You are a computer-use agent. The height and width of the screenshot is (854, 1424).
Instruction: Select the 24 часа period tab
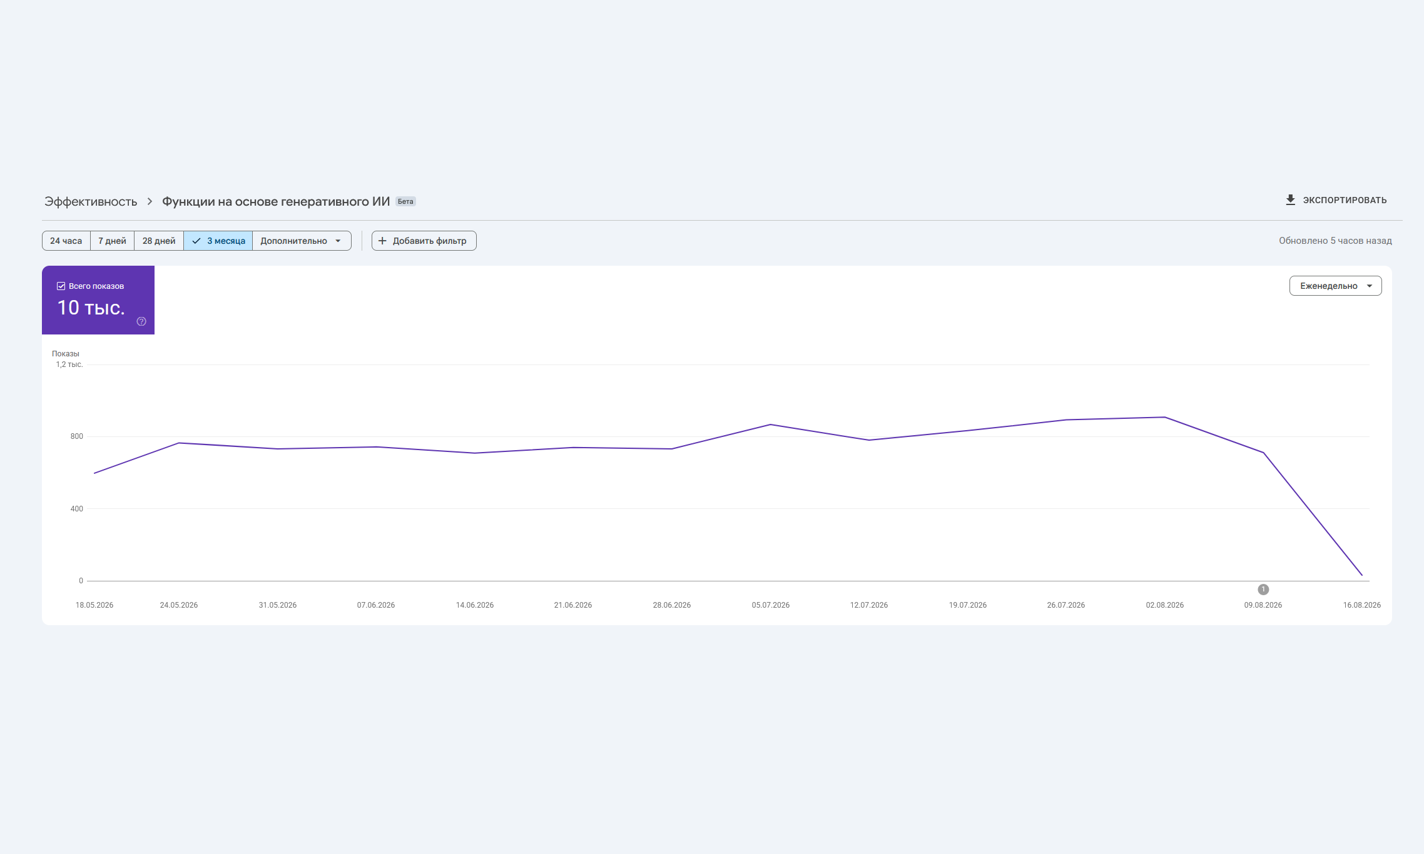pyautogui.click(x=66, y=241)
